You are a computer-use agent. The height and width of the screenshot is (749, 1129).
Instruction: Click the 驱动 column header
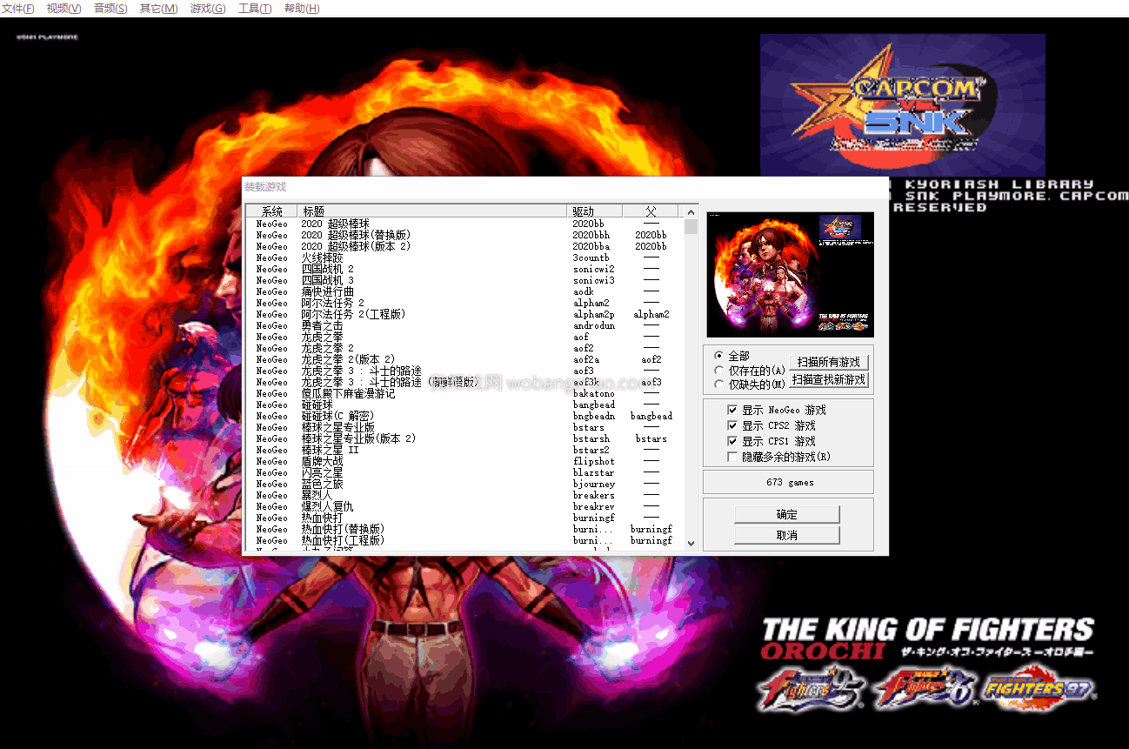596,211
